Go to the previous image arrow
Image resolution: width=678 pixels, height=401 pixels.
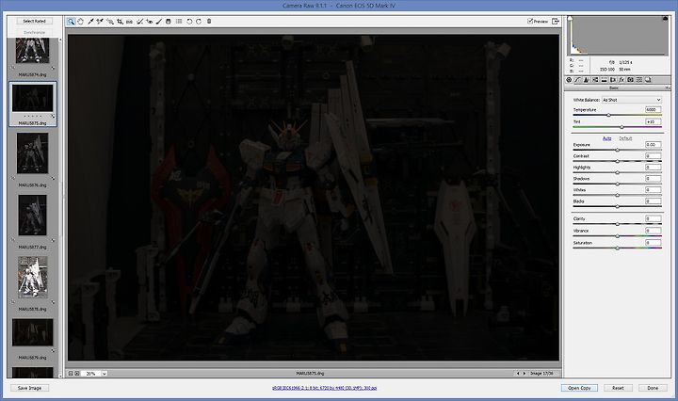(x=518, y=374)
